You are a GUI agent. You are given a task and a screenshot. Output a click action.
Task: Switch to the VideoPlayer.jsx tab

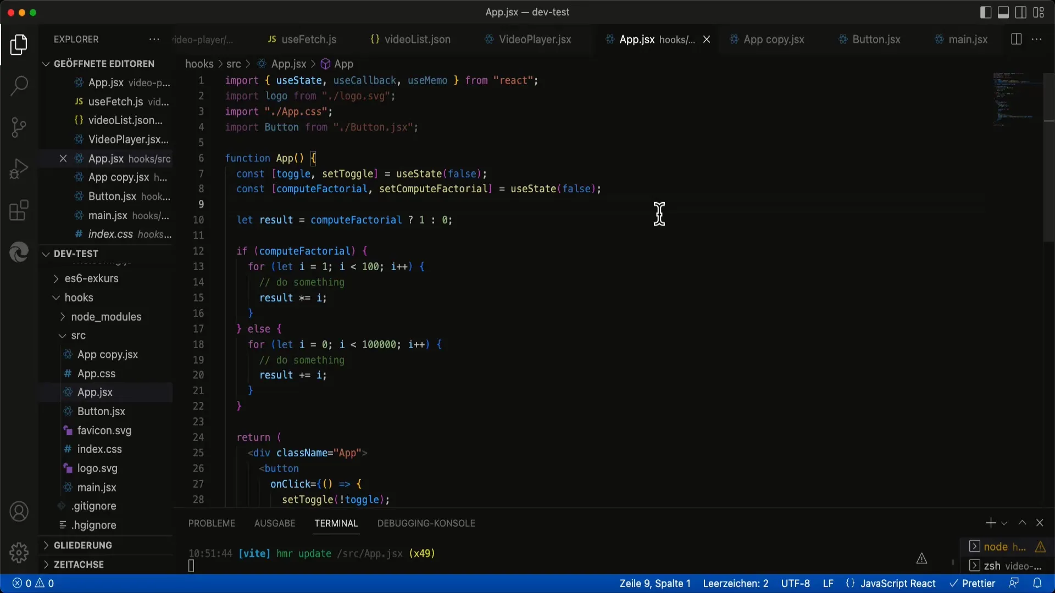pos(527,40)
